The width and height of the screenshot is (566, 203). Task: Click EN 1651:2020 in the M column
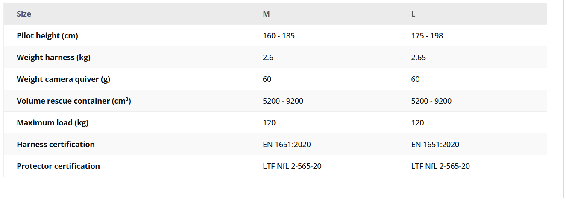coord(287,145)
